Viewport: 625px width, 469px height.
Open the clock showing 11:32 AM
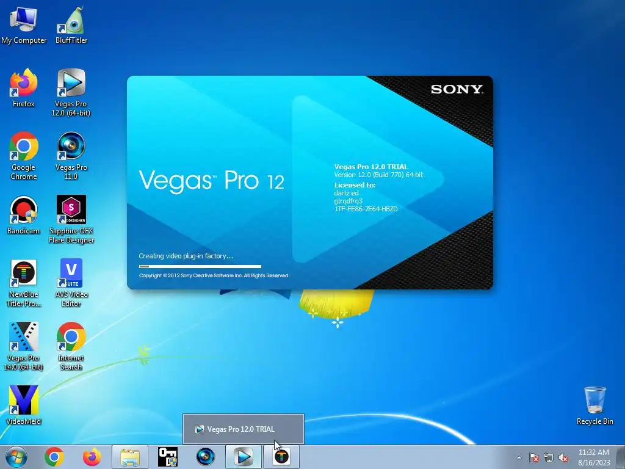pyautogui.click(x=594, y=457)
